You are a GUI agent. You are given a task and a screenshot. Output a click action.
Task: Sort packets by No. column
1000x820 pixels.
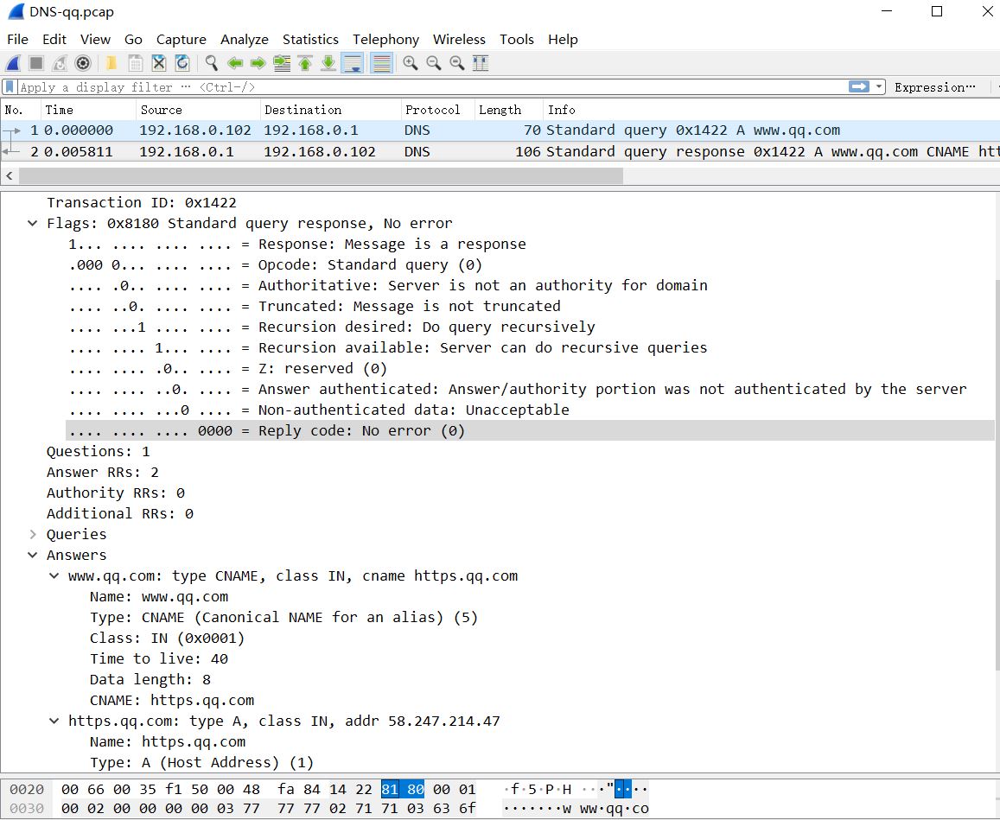coord(21,110)
